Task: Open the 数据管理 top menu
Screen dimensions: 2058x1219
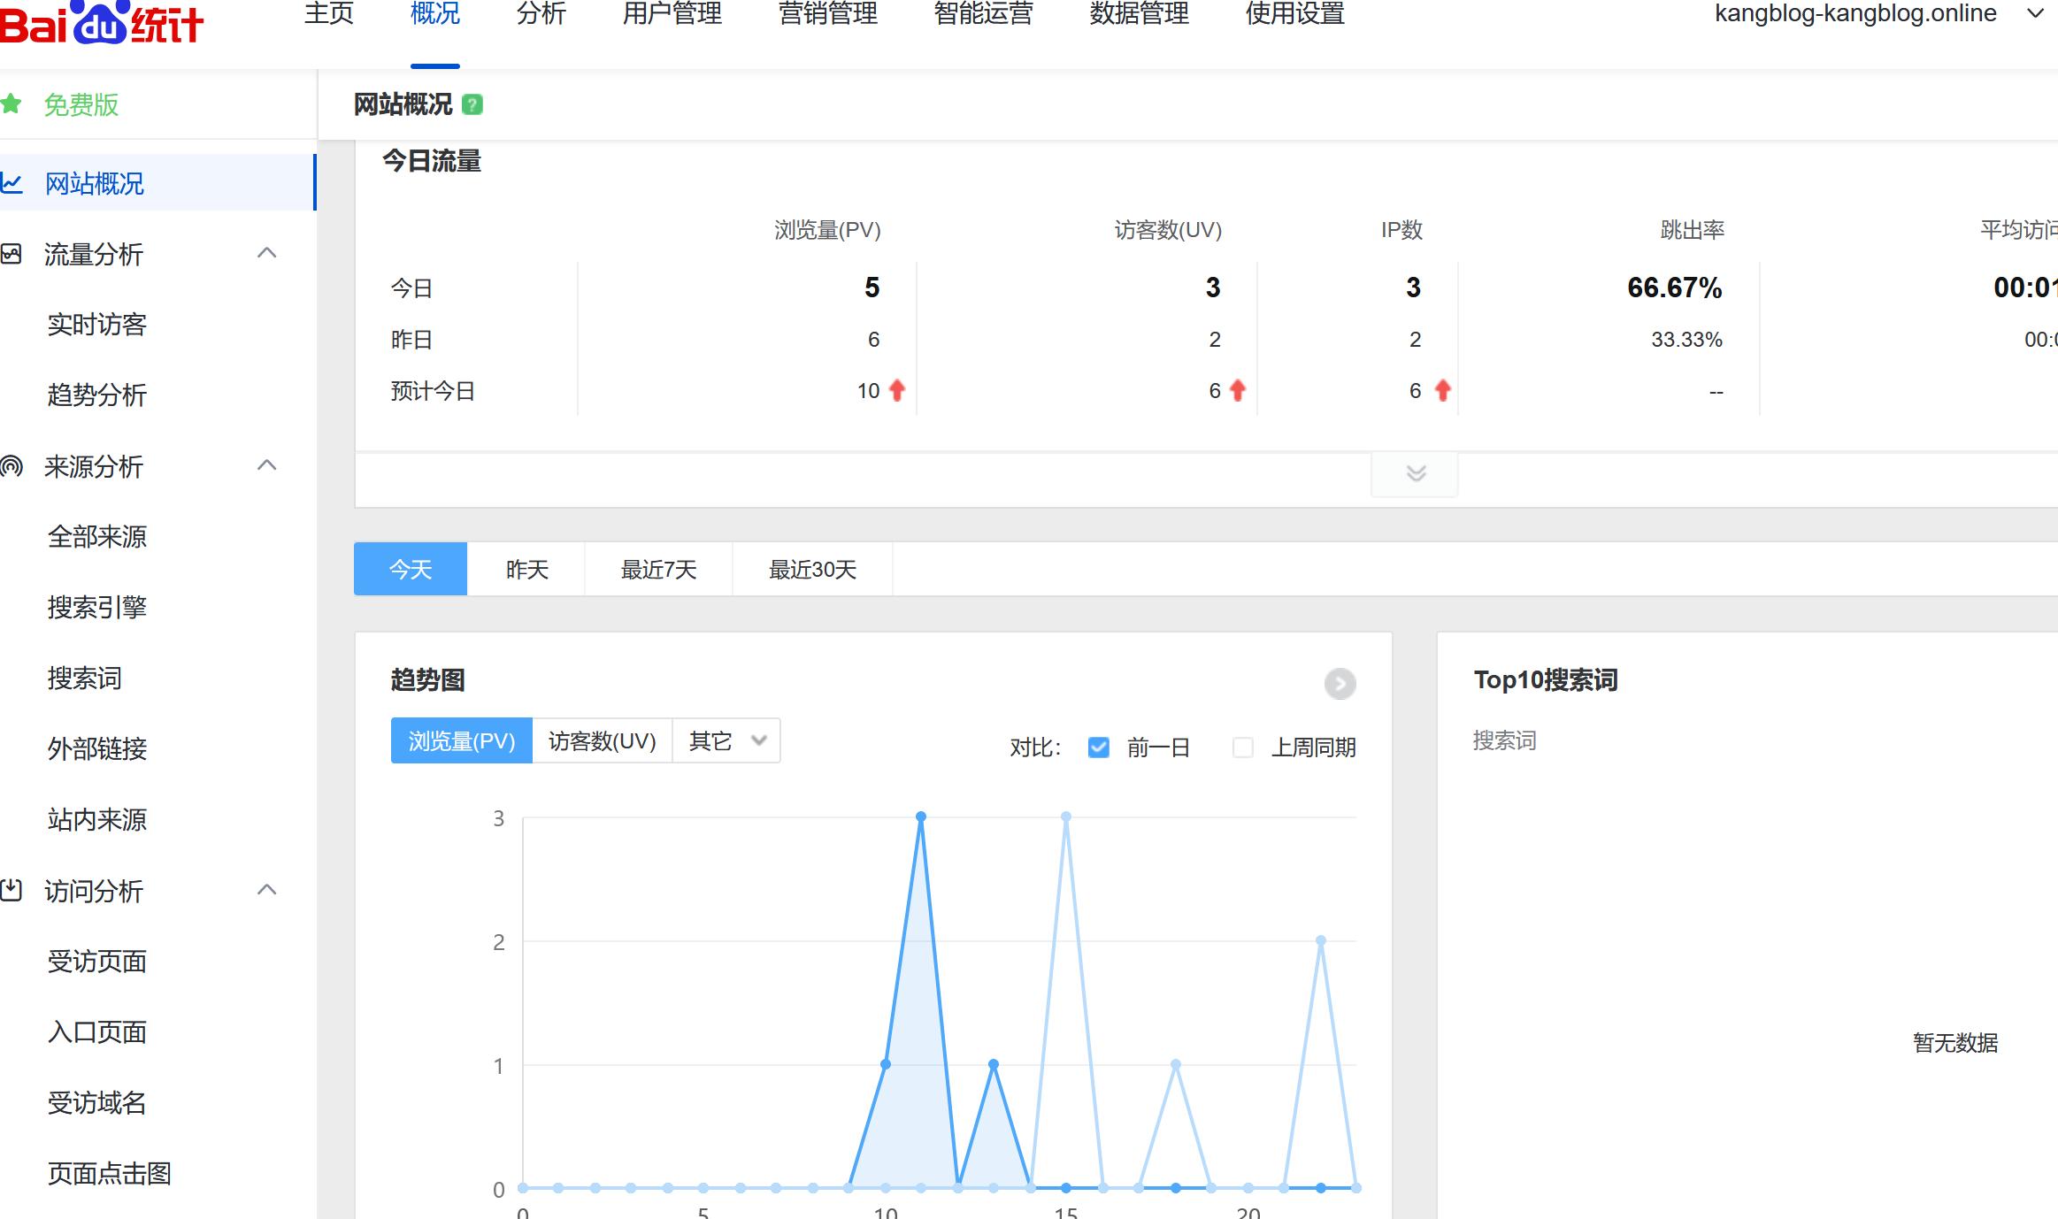Action: click(1140, 14)
